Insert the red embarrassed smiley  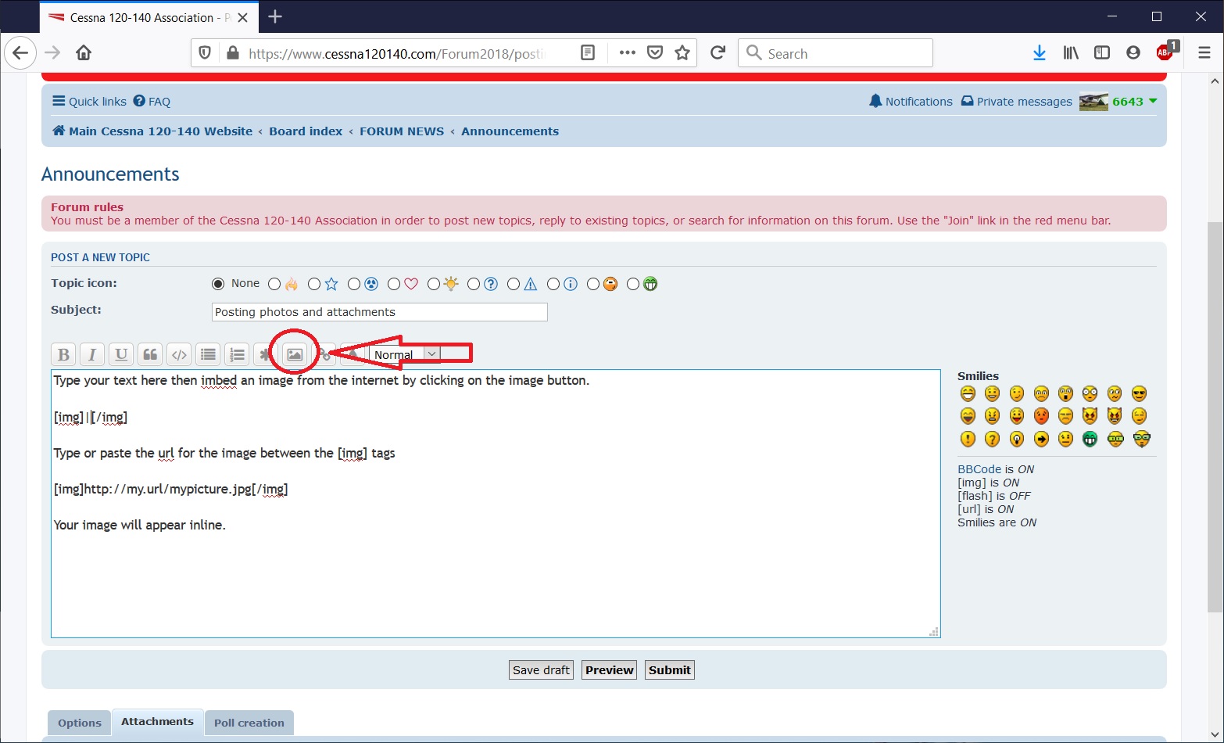[x=1041, y=416]
